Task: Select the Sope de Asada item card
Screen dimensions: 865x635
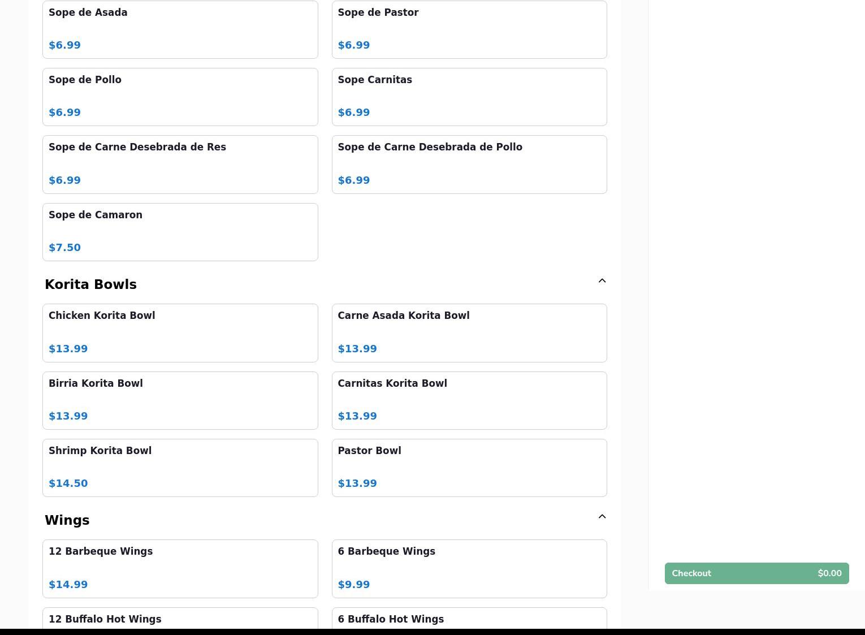Action: 180,29
